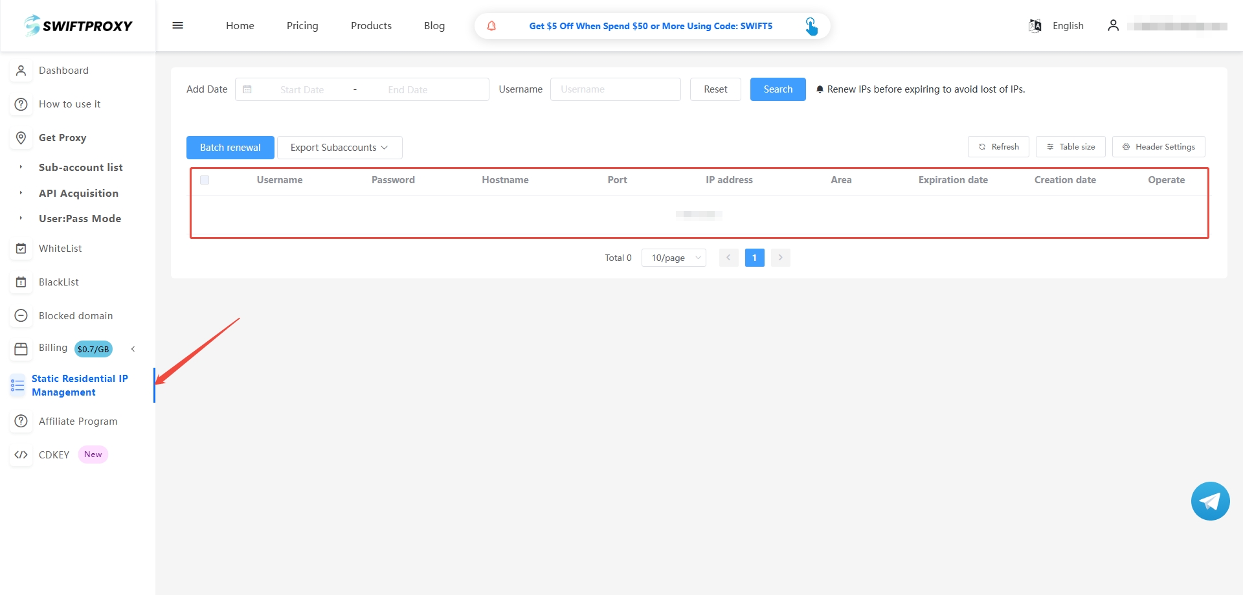Open the 10/page size dropdown

(x=673, y=258)
